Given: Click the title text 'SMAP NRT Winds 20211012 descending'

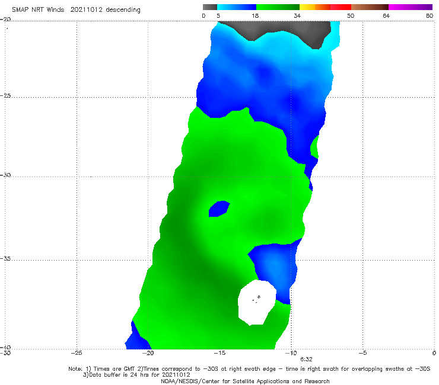Looking at the screenshot, I should [76, 10].
